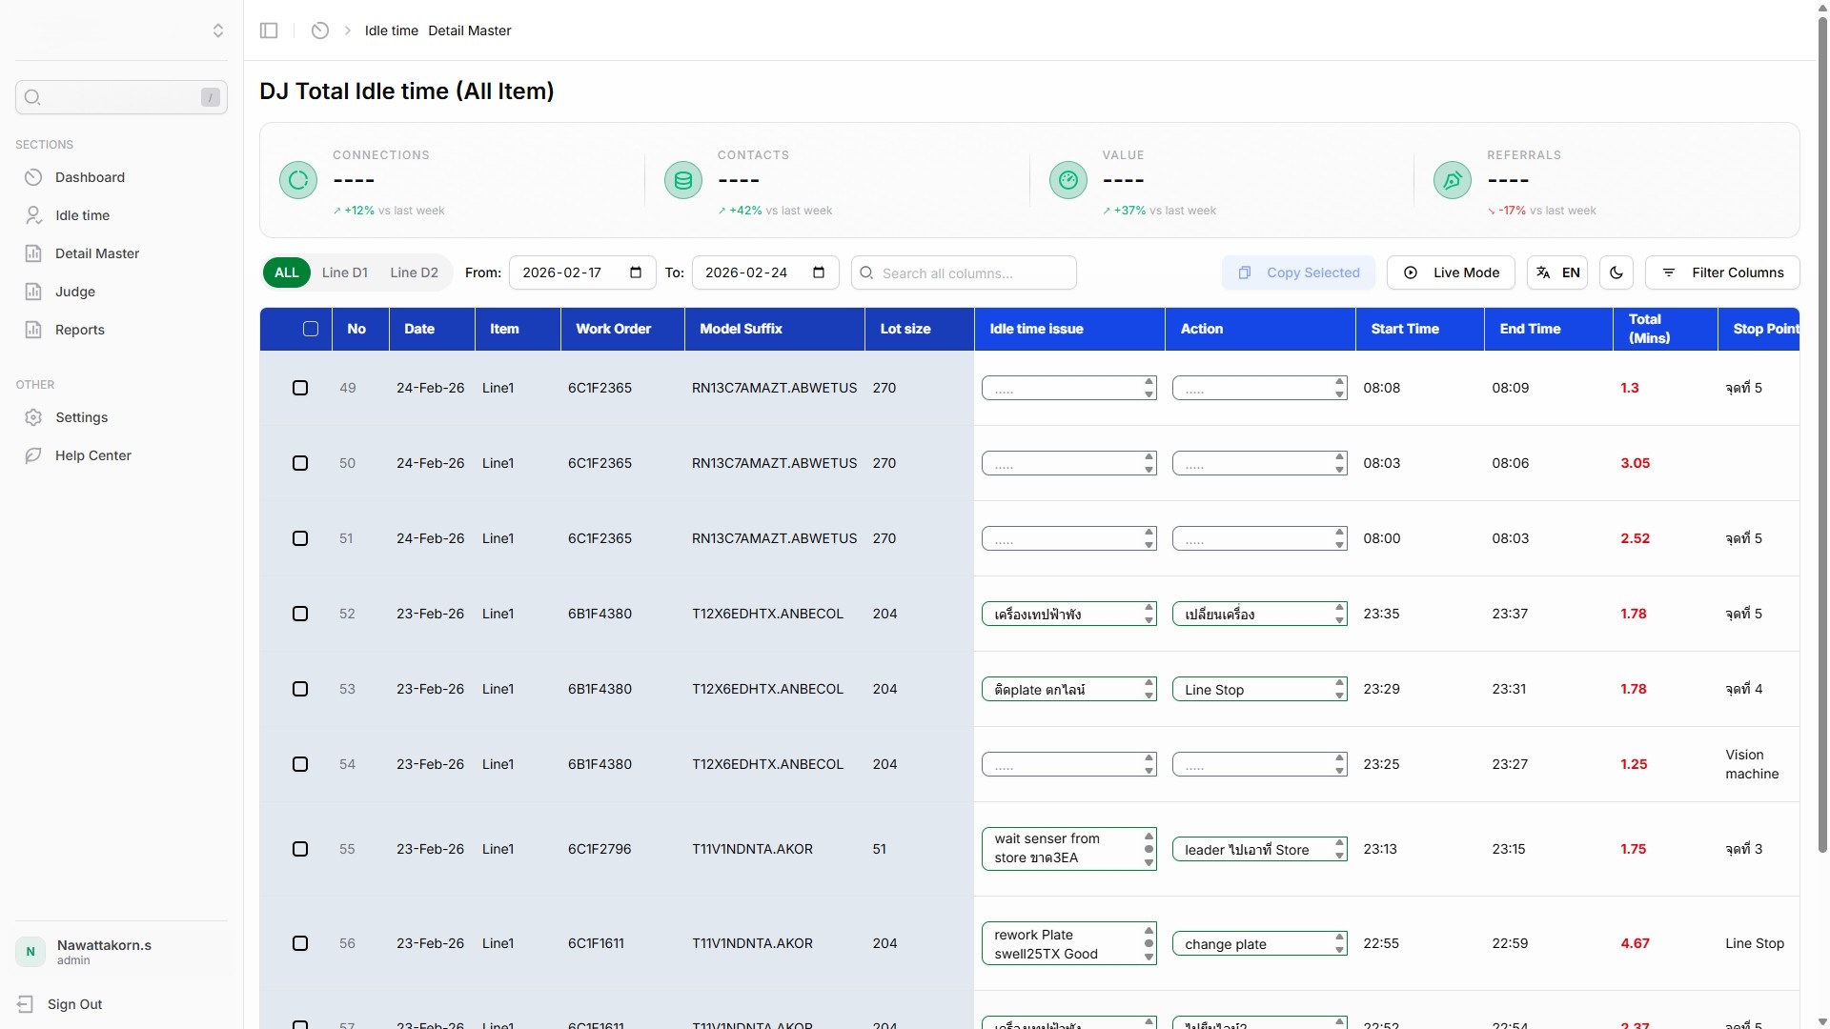Image resolution: width=1830 pixels, height=1029 pixels.
Task: Click the Search all columns field
Action: point(974,273)
